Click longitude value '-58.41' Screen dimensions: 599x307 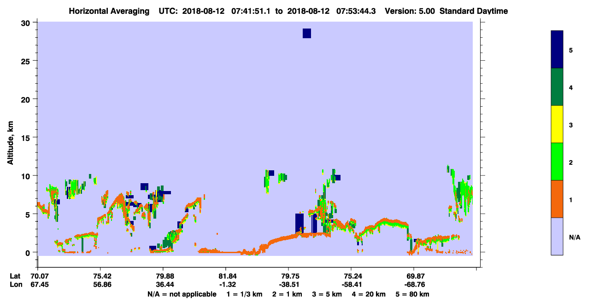[x=351, y=284]
